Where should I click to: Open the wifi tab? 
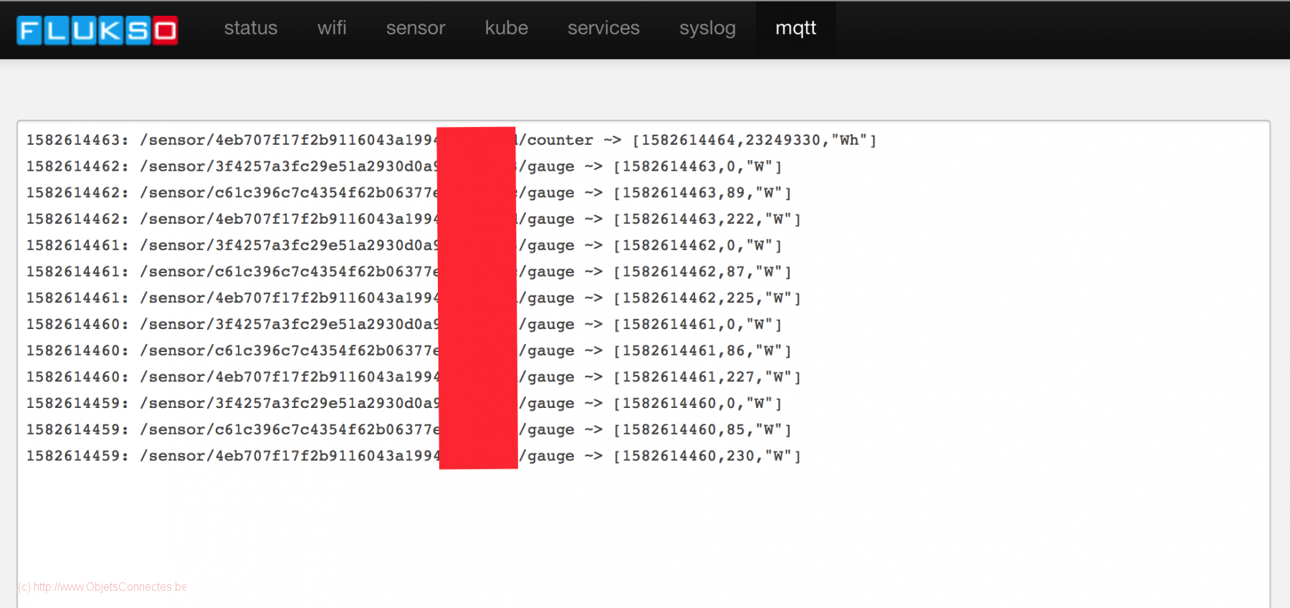(x=332, y=28)
